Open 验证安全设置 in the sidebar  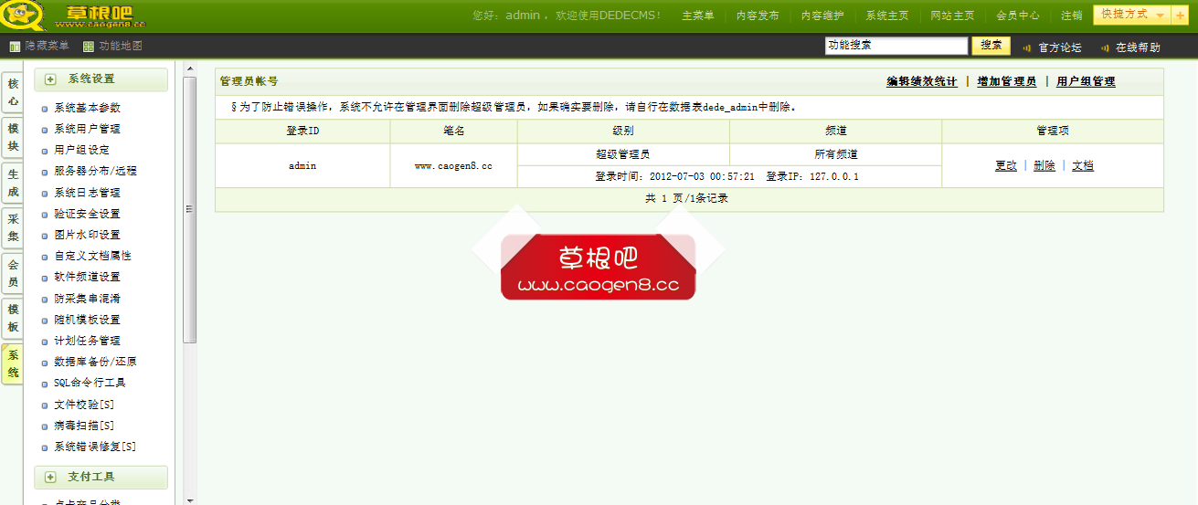click(87, 215)
